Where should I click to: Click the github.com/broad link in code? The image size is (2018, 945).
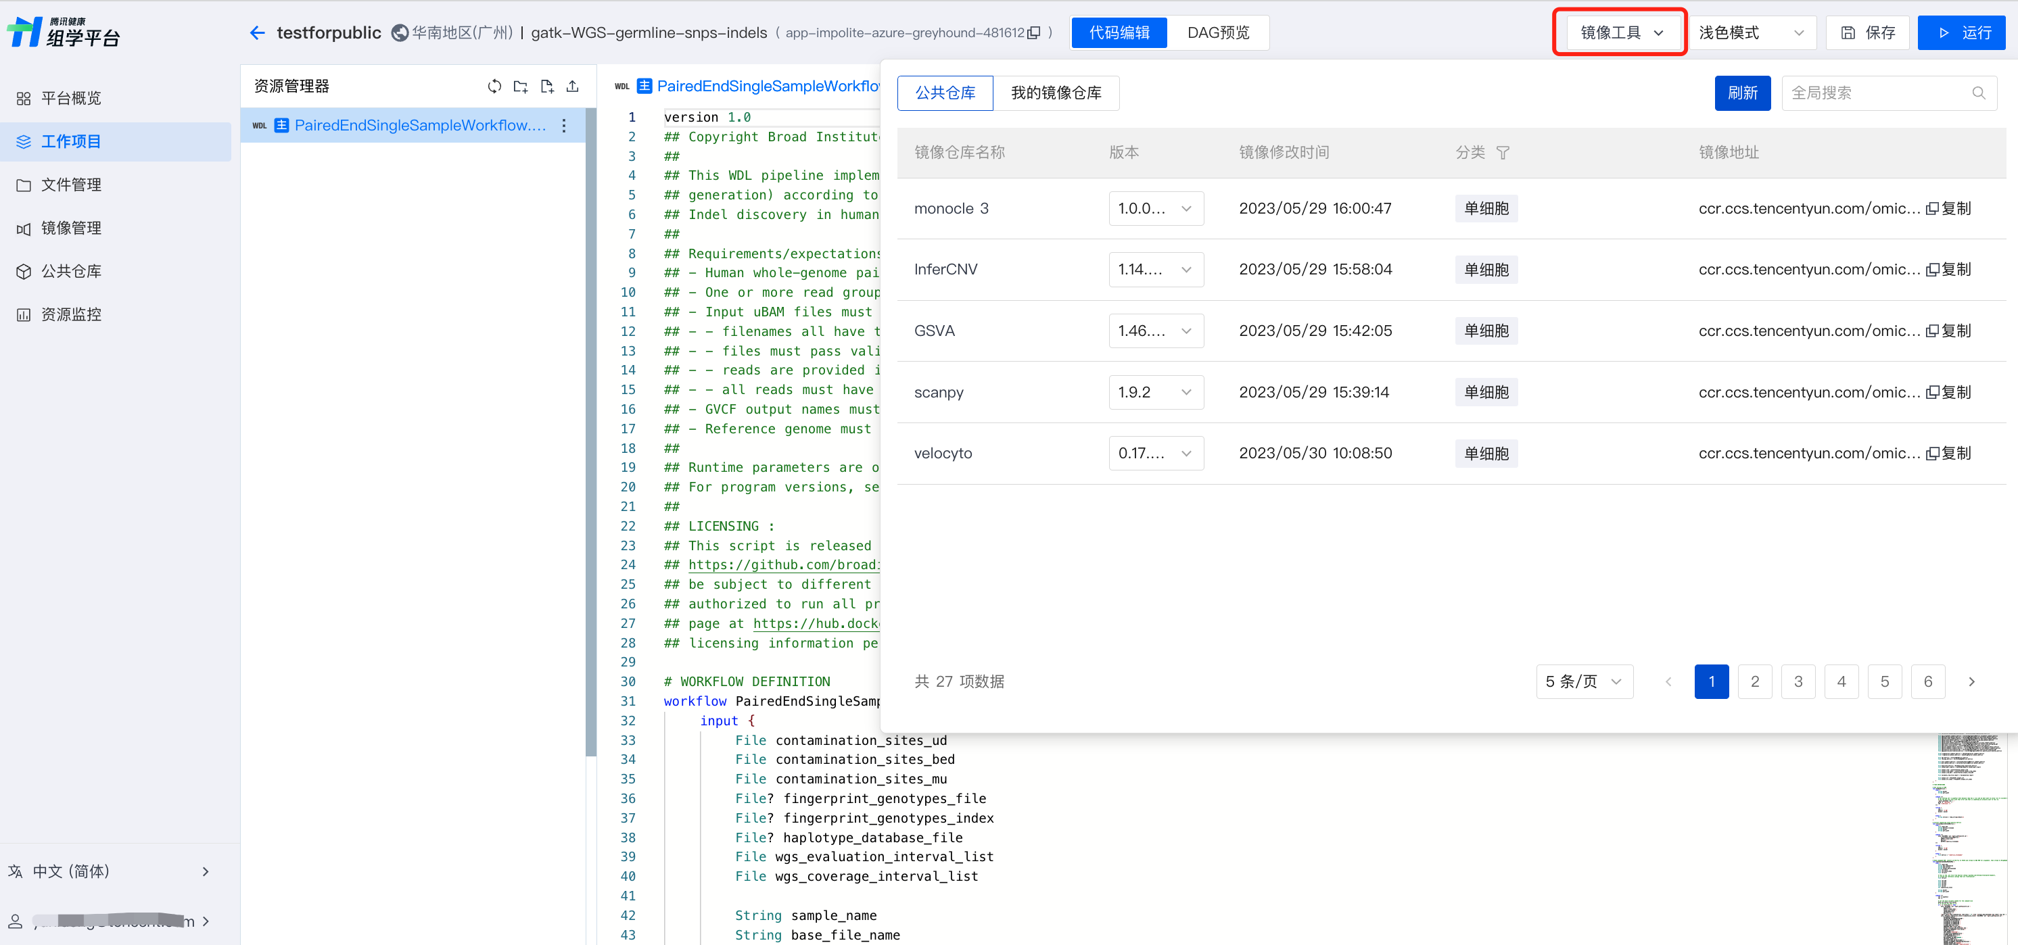(x=784, y=564)
